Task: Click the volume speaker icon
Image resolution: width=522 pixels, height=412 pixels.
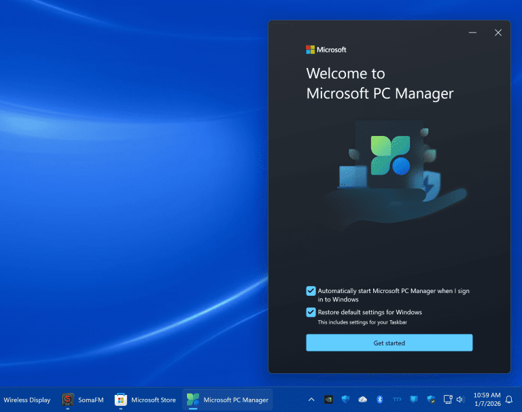Action: click(460, 400)
